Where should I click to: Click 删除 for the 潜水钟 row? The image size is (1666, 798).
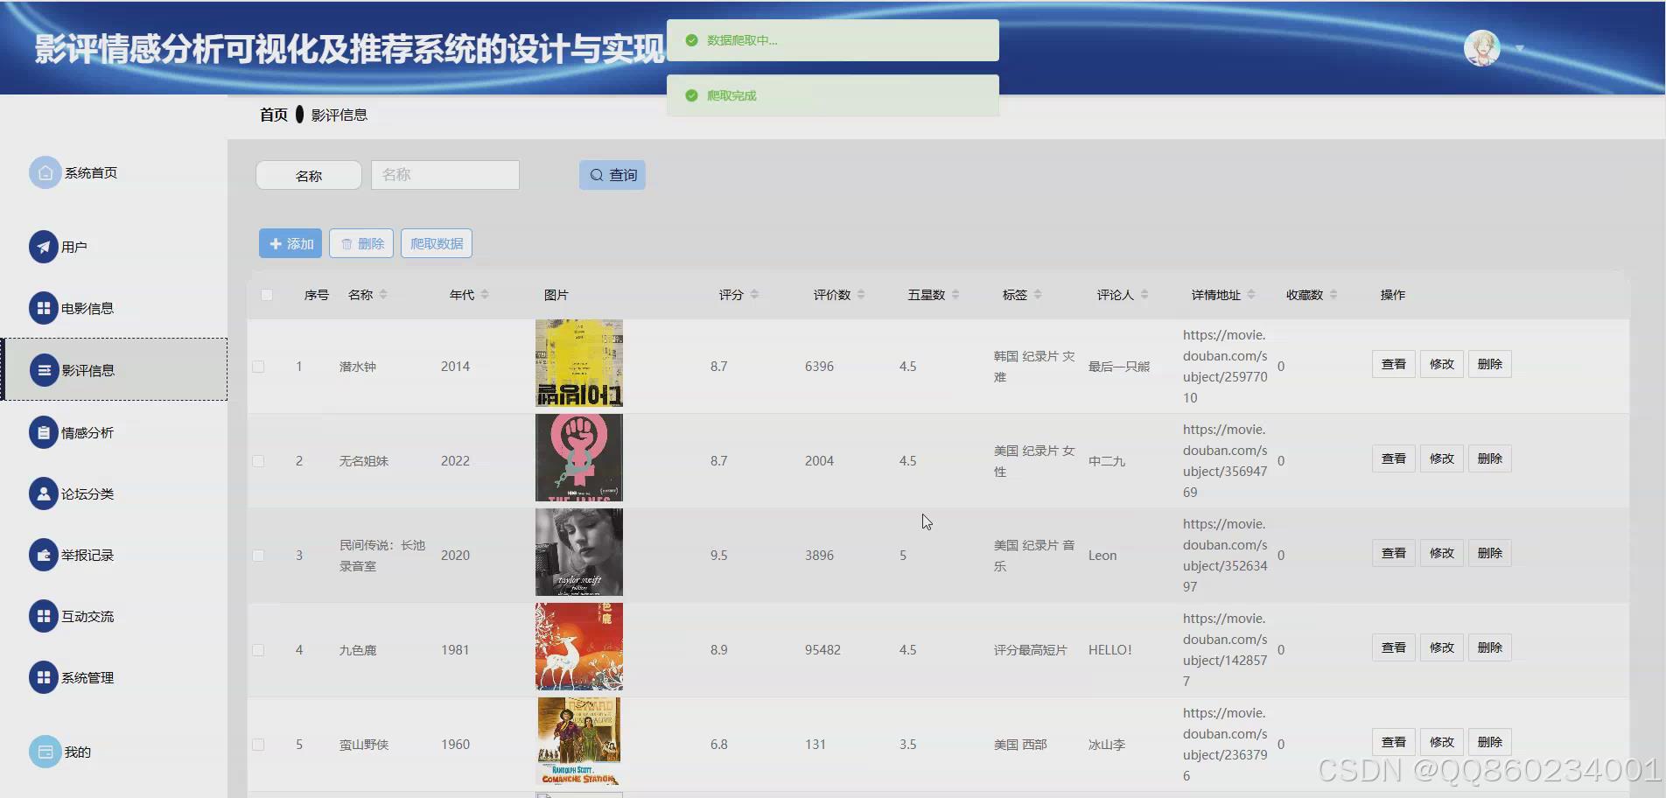click(x=1490, y=364)
